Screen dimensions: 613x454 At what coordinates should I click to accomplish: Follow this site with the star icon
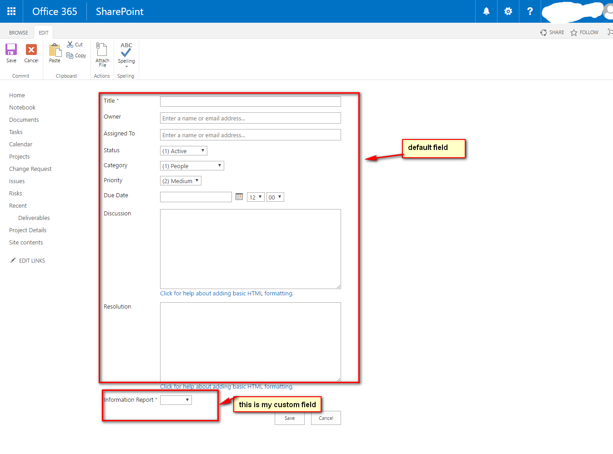[x=574, y=33]
